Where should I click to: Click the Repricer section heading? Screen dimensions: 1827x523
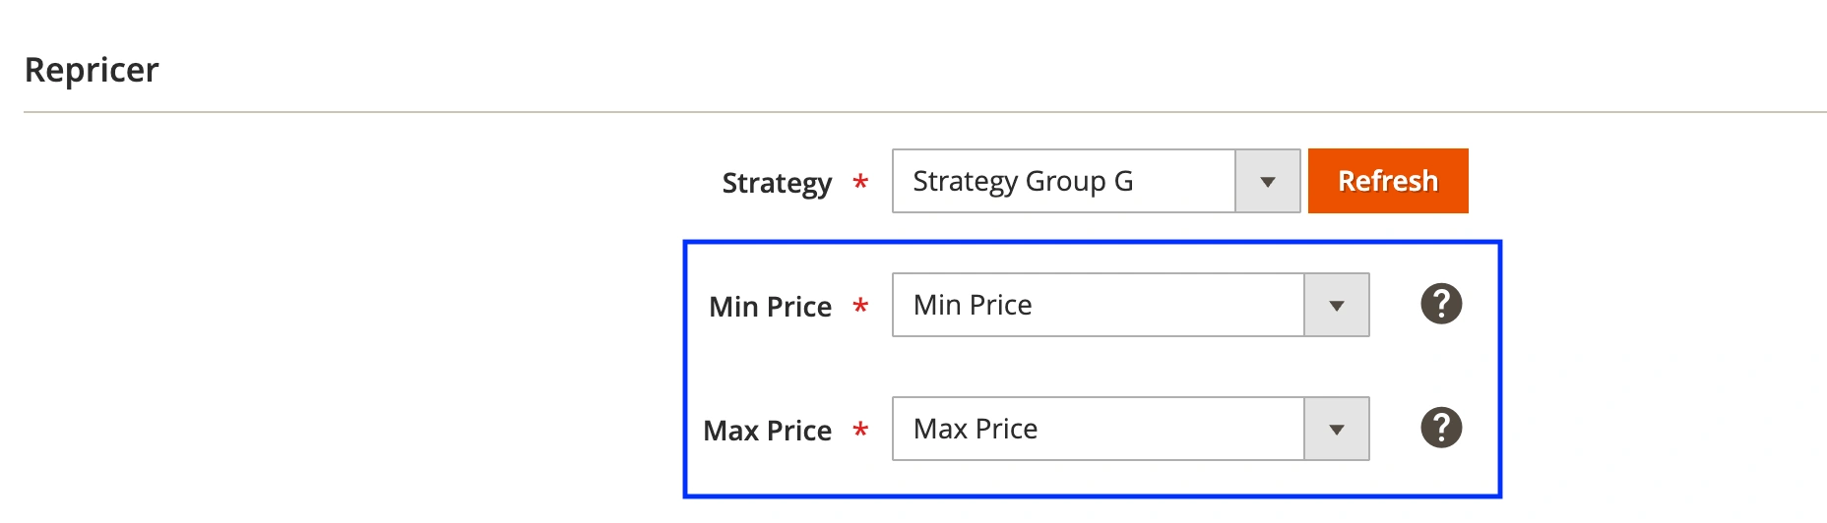click(x=92, y=70)
